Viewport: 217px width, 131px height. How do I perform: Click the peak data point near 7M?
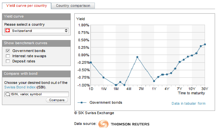tap(137, 57)
